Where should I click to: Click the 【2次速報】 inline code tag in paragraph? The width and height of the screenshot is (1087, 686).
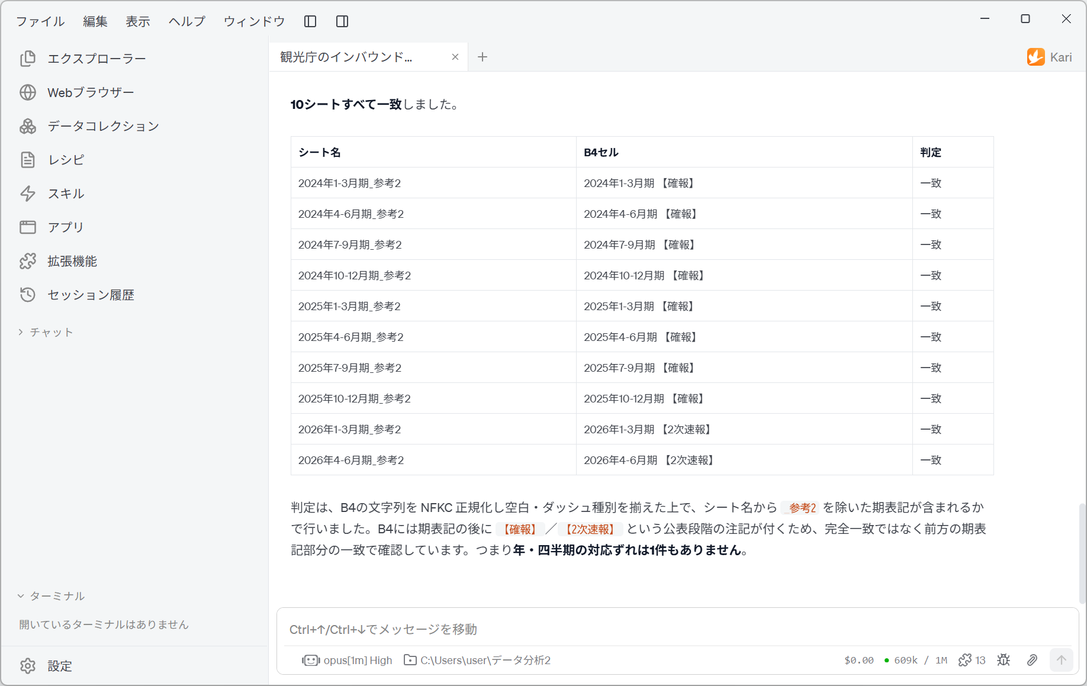590,529
